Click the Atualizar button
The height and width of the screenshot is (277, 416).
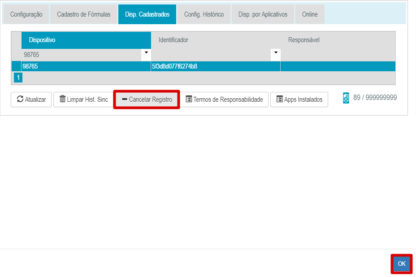coord(31,100)
